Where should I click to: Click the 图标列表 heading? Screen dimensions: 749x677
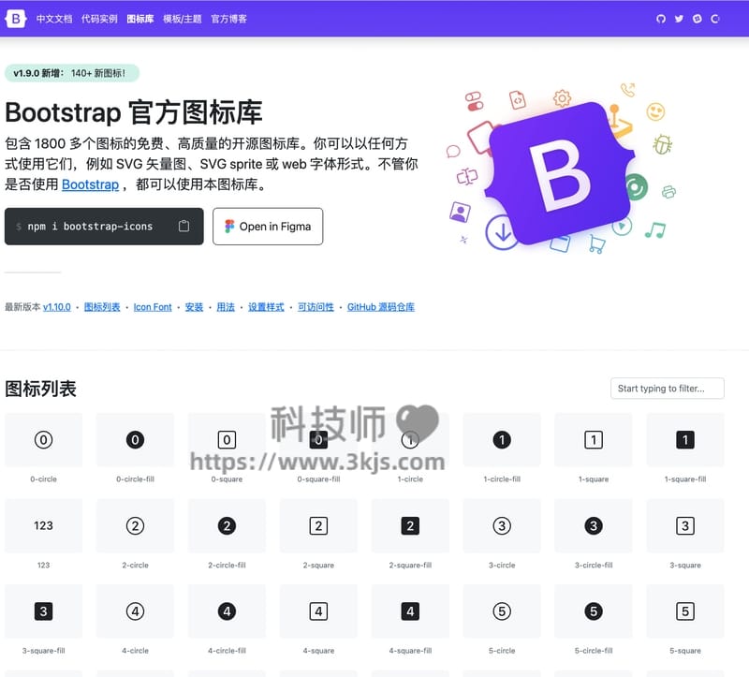(40, 389)
